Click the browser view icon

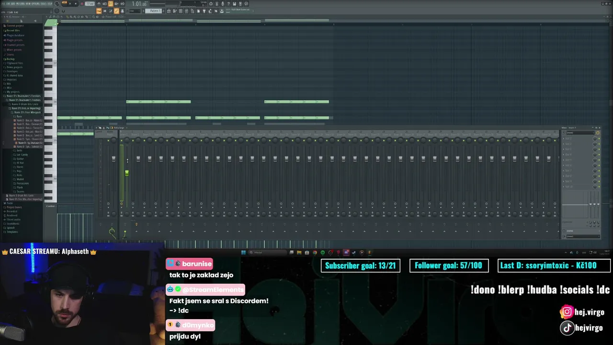click(192, 11)
